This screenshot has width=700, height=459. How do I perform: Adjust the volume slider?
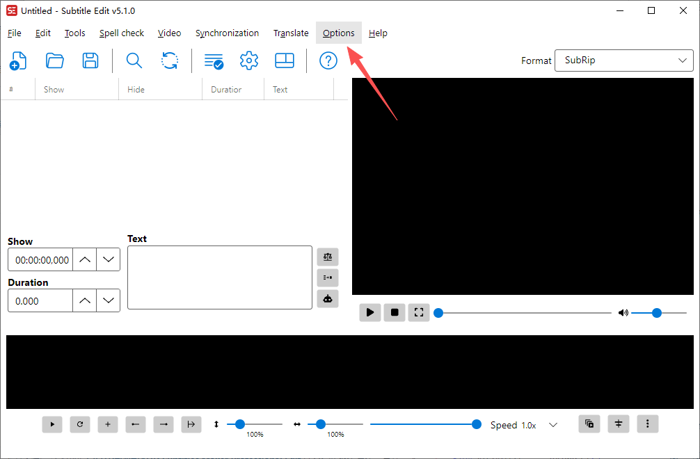pos(660,313)
